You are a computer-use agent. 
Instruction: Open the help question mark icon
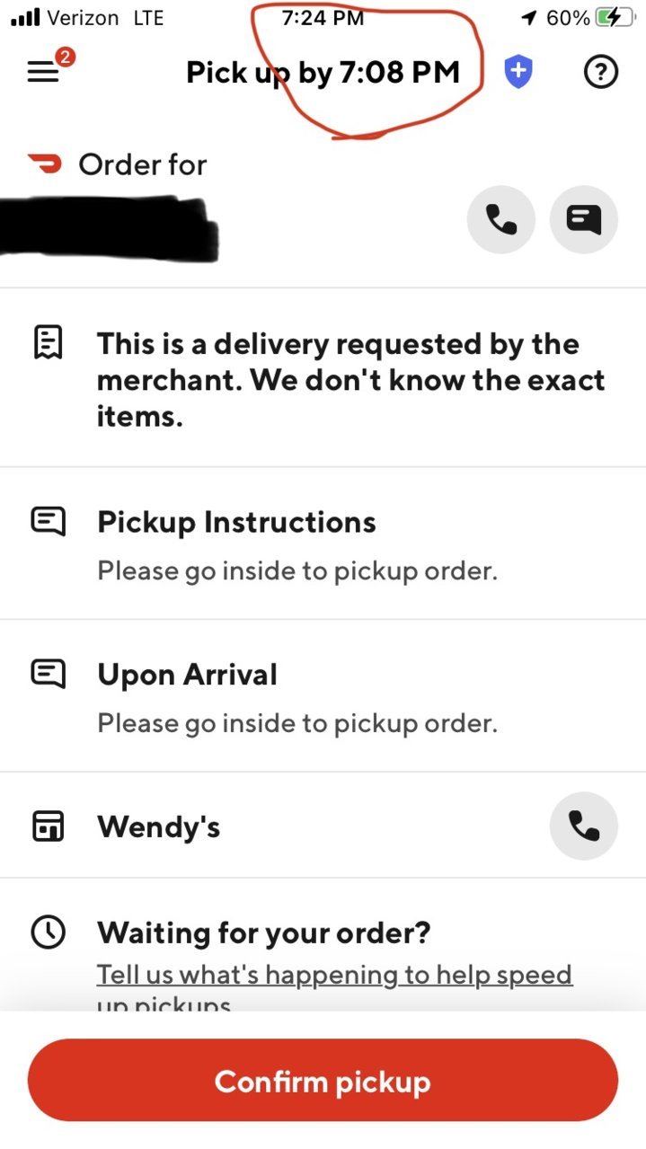(601, 72)
